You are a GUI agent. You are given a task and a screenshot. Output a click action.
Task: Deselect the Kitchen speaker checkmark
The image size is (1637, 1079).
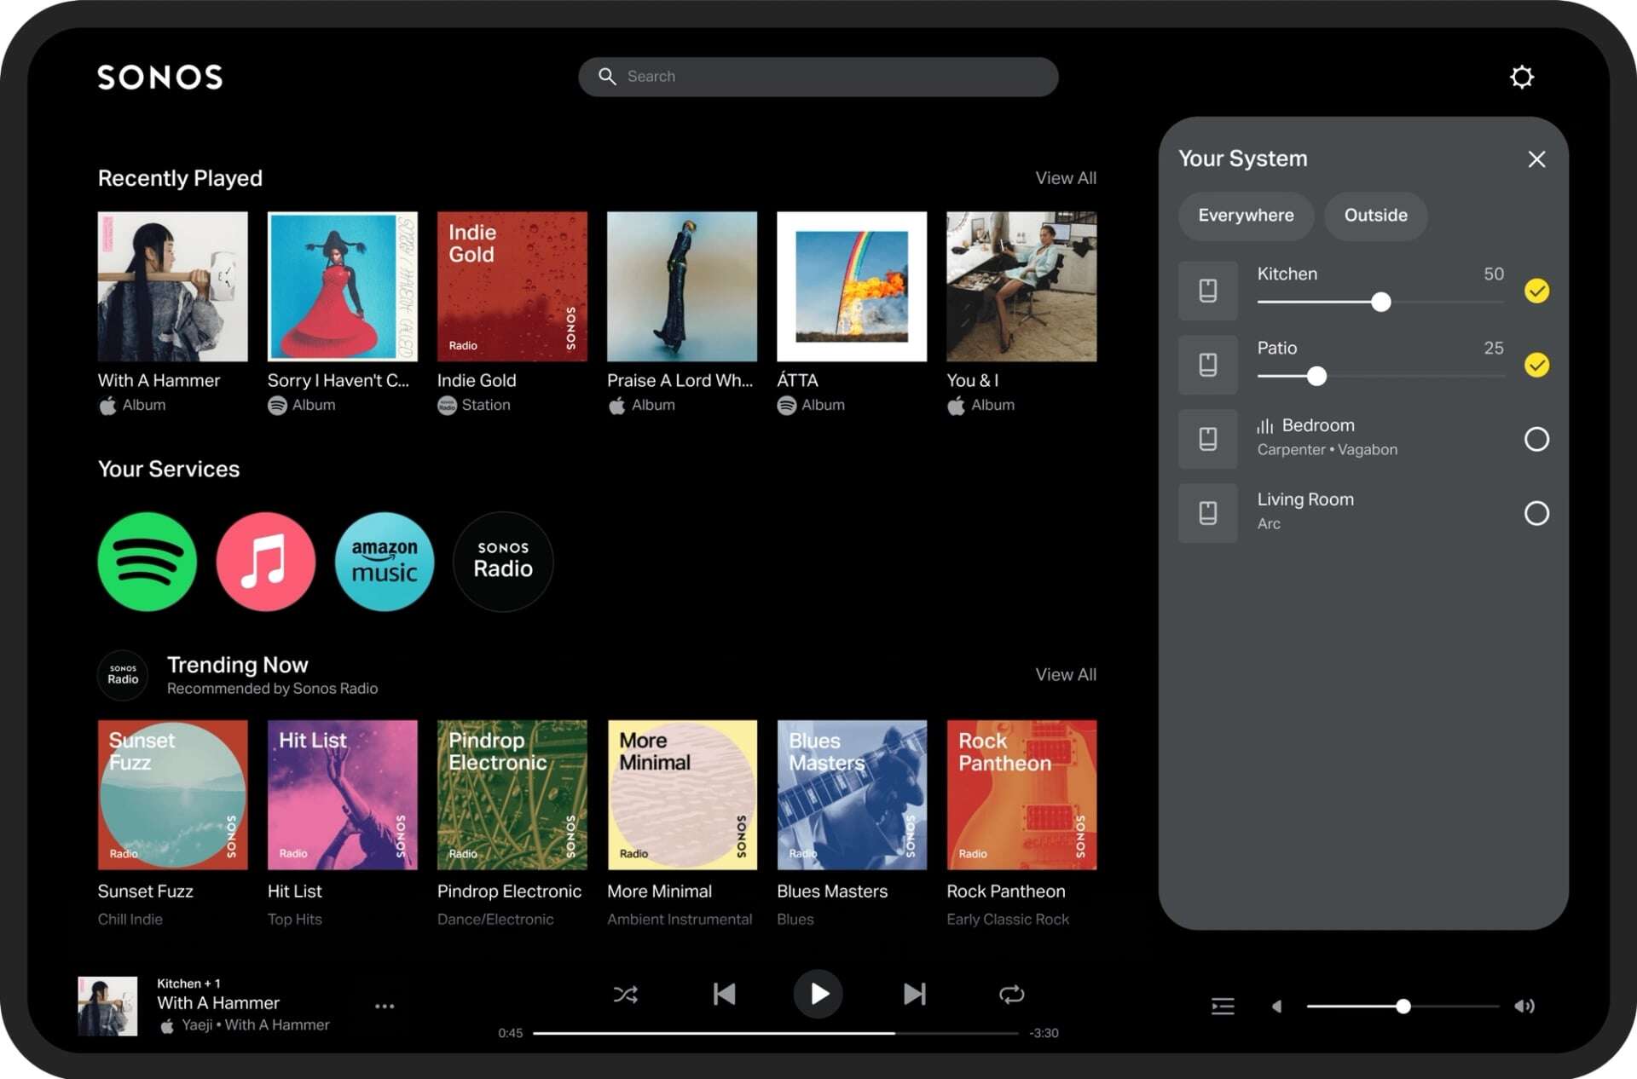(x=1537, y=291)
